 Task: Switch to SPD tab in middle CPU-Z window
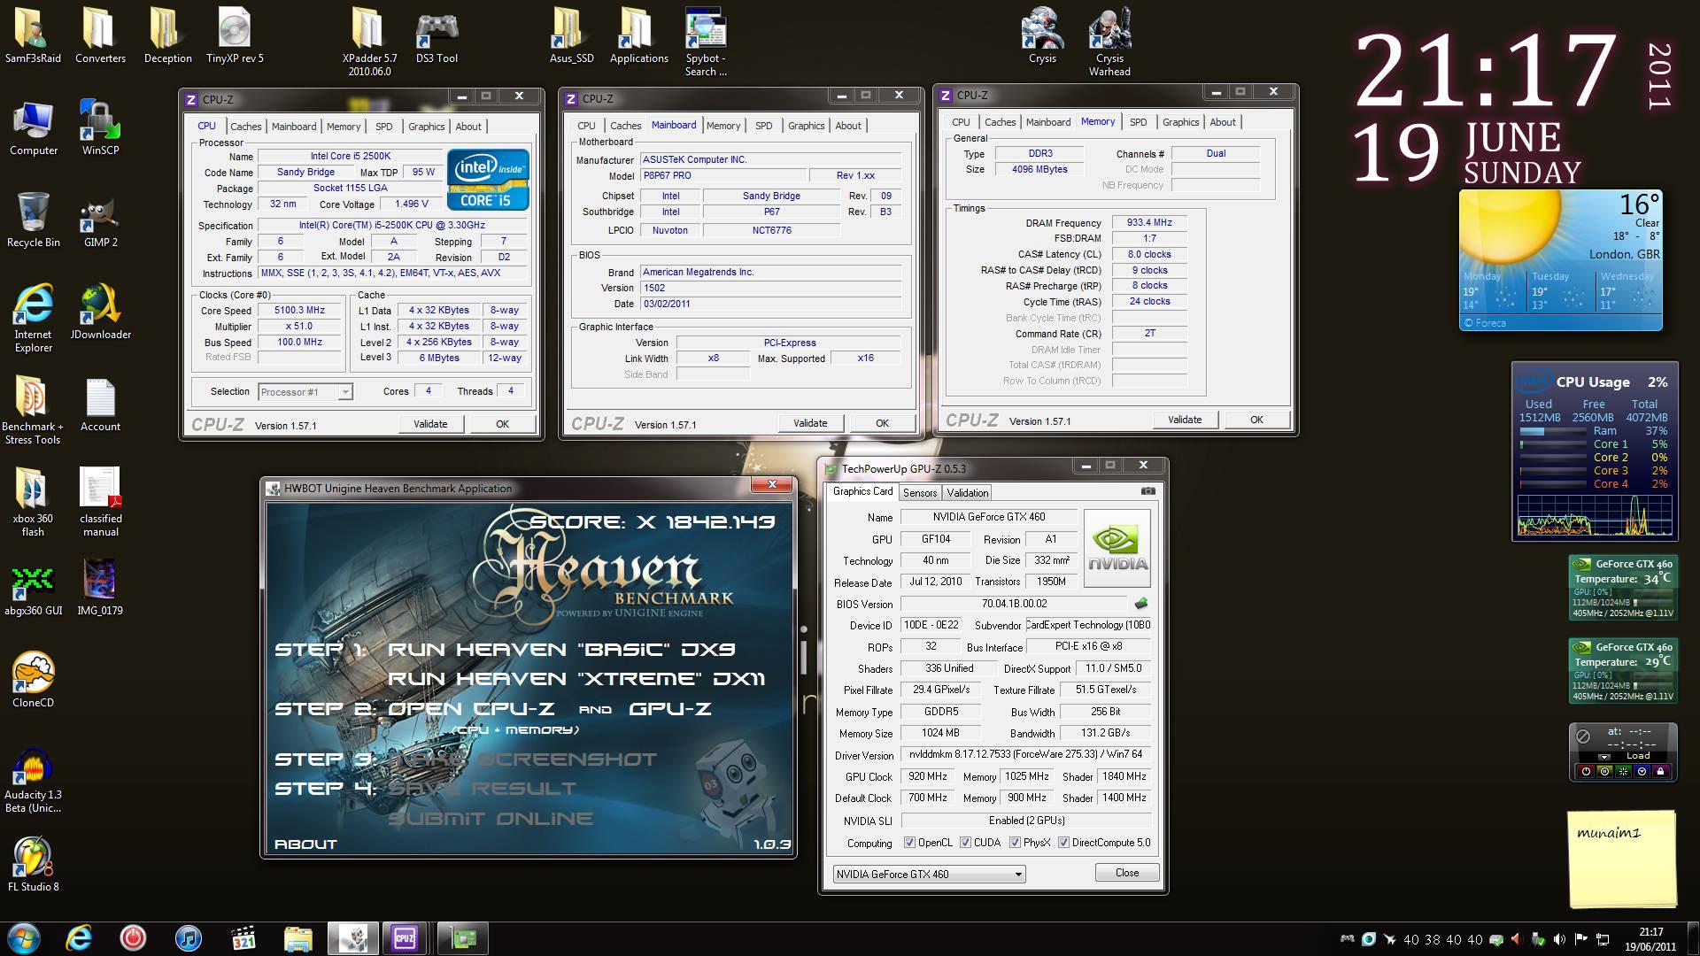(763, 126)
